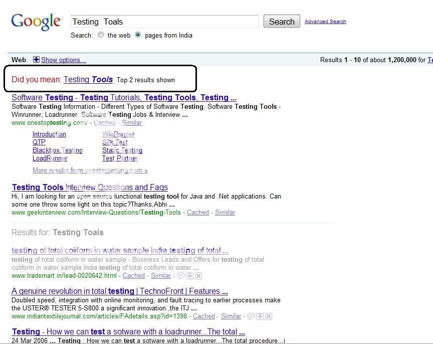The image size is (433, 344).
Task: Open More results from onestoptesting.com
Action: click(x=90, y=170)
